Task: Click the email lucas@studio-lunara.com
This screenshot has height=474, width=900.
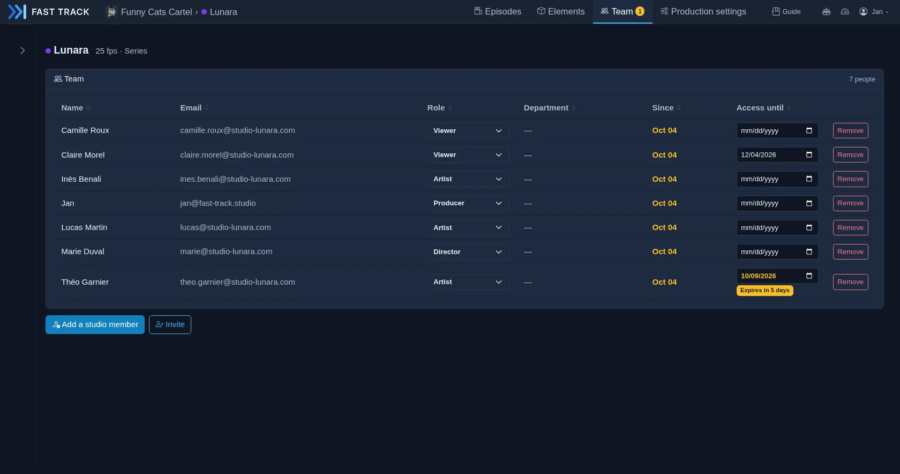Action: coord(226,227)
